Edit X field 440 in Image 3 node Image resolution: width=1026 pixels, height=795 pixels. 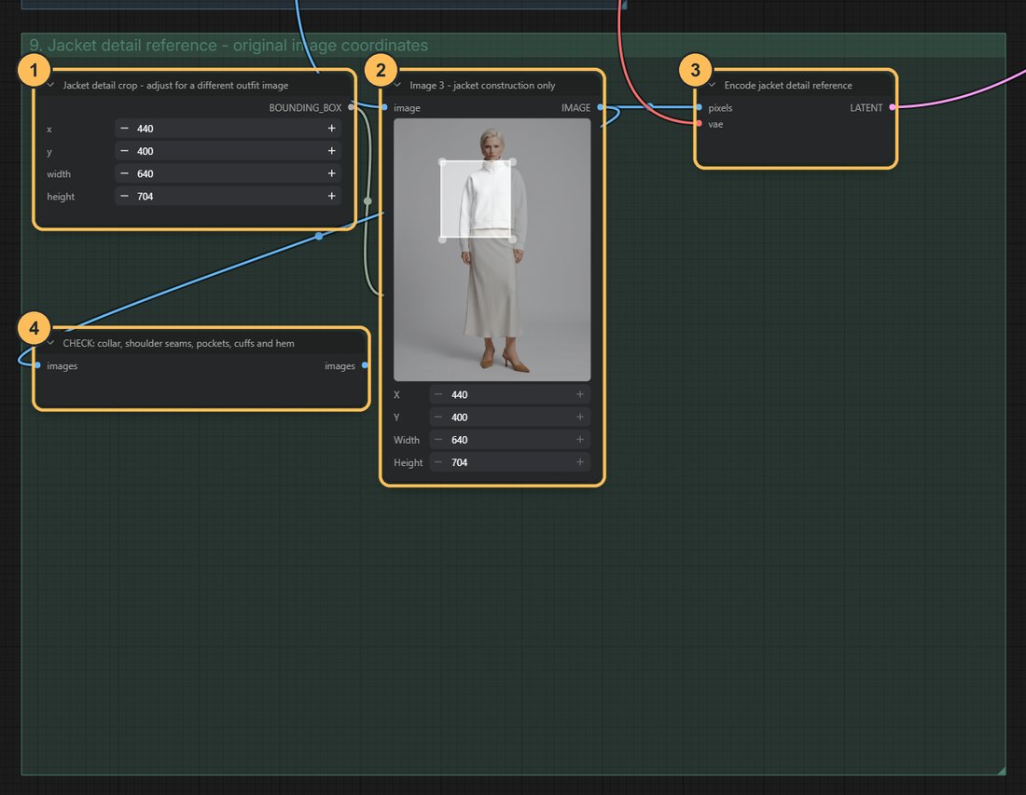(509, 394)
